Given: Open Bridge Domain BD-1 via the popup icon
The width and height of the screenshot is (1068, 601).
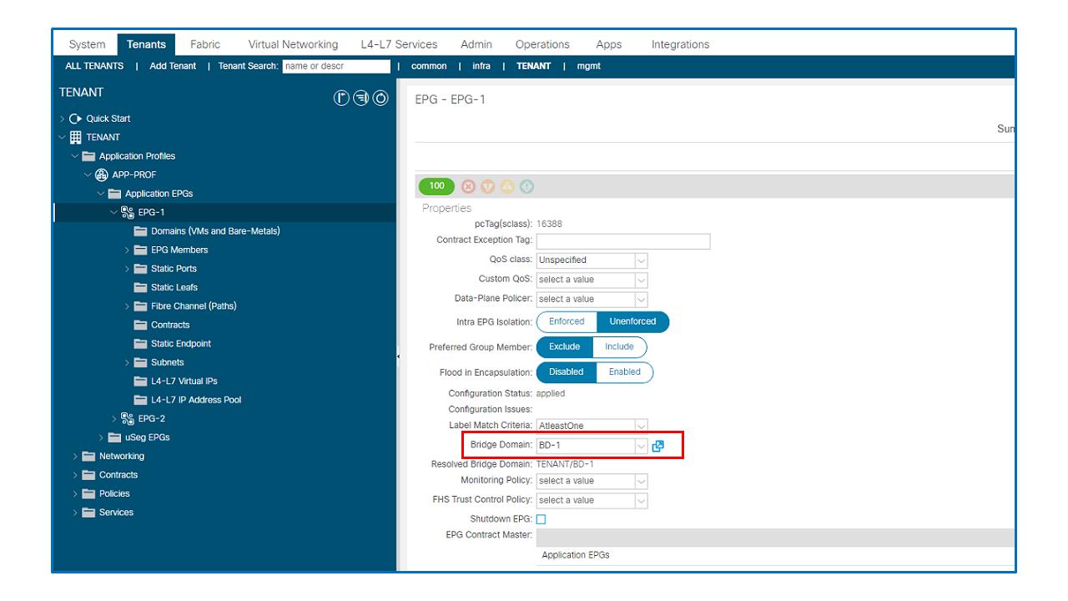Looking at the screenshot, I should (x=657, y=446).
